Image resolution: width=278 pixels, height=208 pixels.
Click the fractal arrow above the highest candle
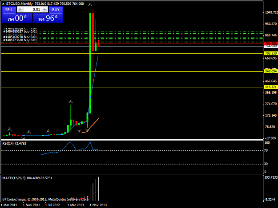[x=90, y=4]
